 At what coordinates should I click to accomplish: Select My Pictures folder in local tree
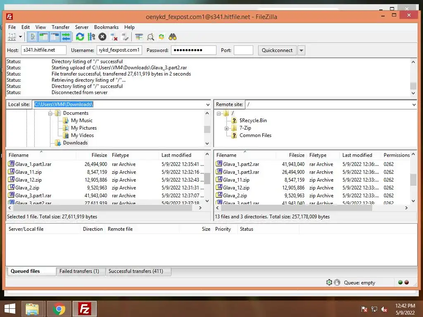tap(83, 128)
